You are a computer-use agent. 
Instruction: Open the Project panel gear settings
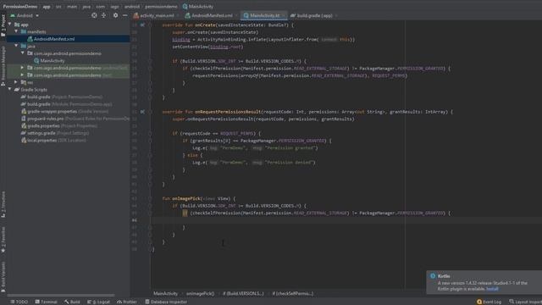click(x=115, y=15)
